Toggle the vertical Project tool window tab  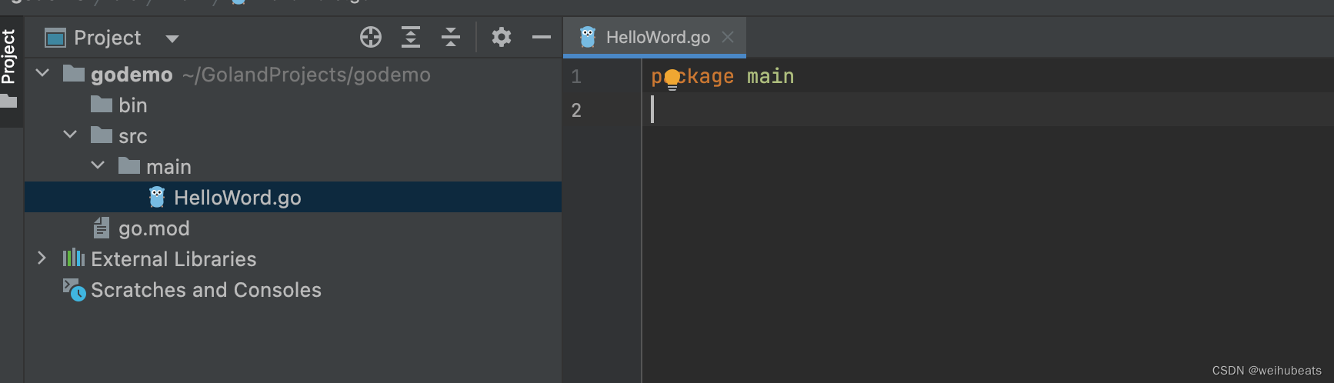[8, 56]
